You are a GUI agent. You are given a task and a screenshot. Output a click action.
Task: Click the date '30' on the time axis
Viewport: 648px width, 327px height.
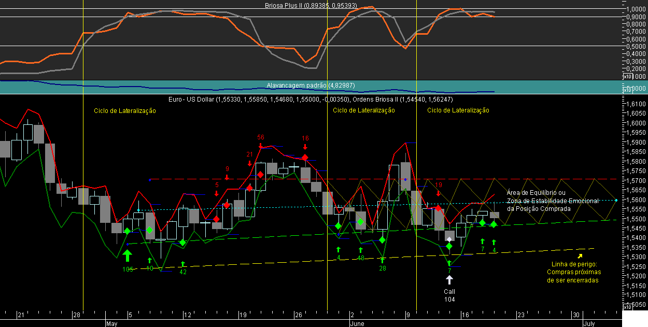[x=576, y=315]
